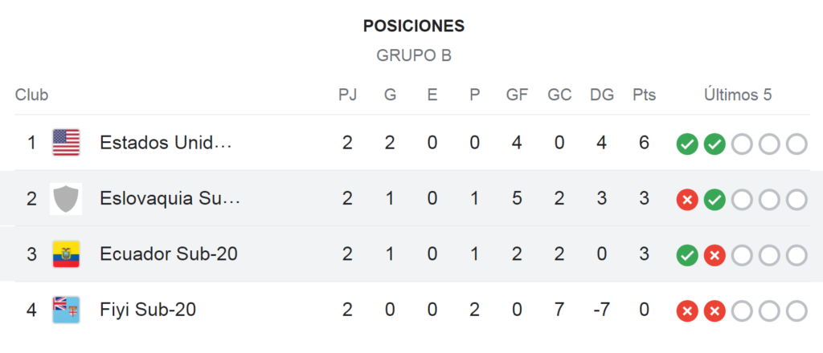Click the Últimos 5 column header

tap(738, 95)
